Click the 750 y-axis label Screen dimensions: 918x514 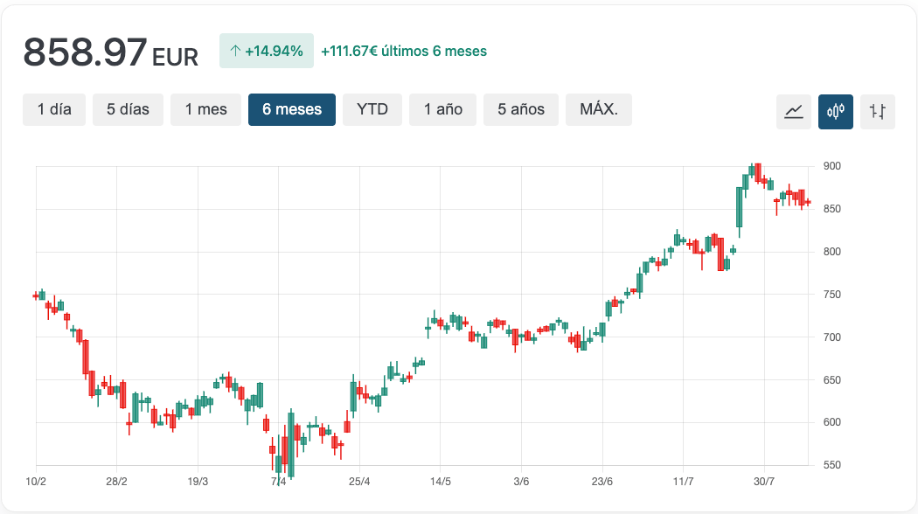pos(832,295)
